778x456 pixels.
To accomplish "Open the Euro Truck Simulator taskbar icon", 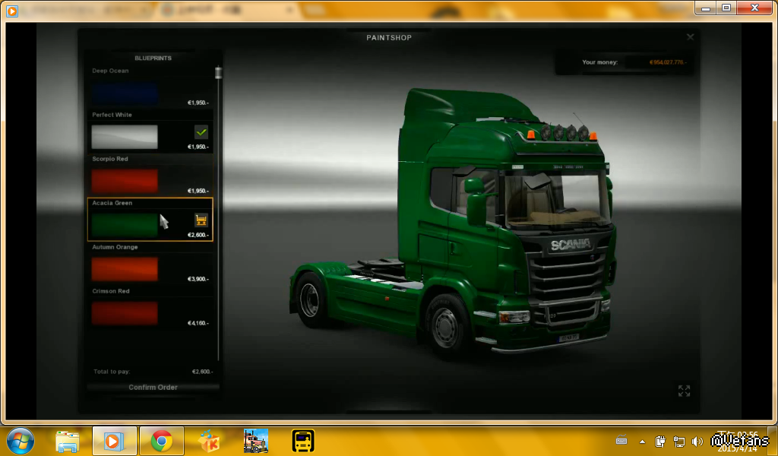I will [x=256, y=441].
